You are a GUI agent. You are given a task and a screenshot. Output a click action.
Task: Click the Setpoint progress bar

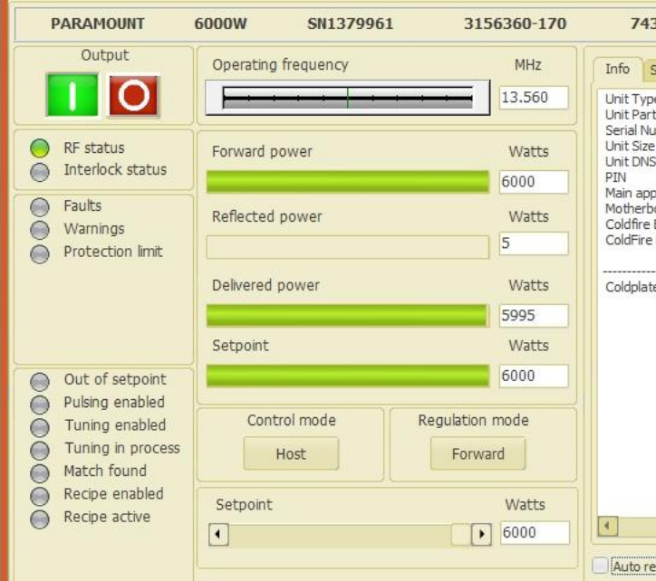pos(348,376)
